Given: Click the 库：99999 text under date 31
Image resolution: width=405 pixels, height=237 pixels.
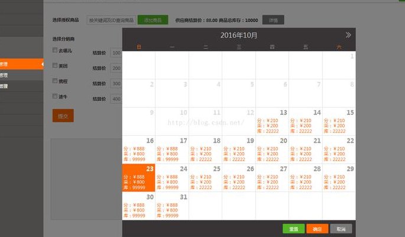Looking at the screenshot, I should [x=167, y=215].
